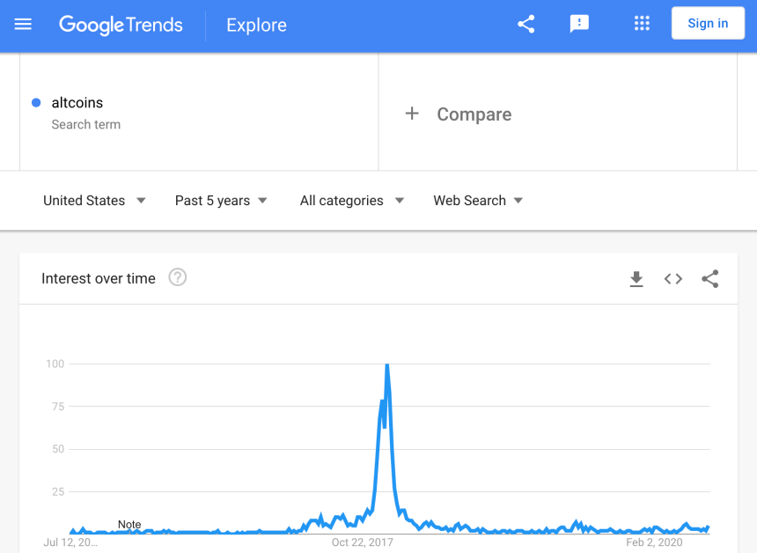Sign in to Google Trends
Viewport: 757px width, 553px height.
click(708, 23)
